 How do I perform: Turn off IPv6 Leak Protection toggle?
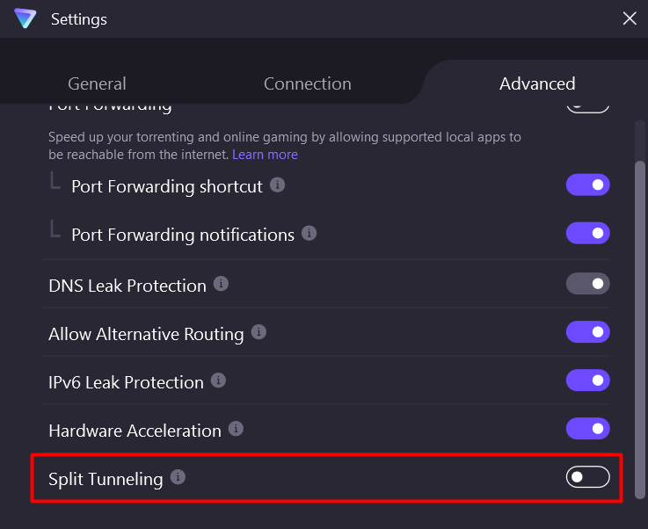(x=587, y=380)
